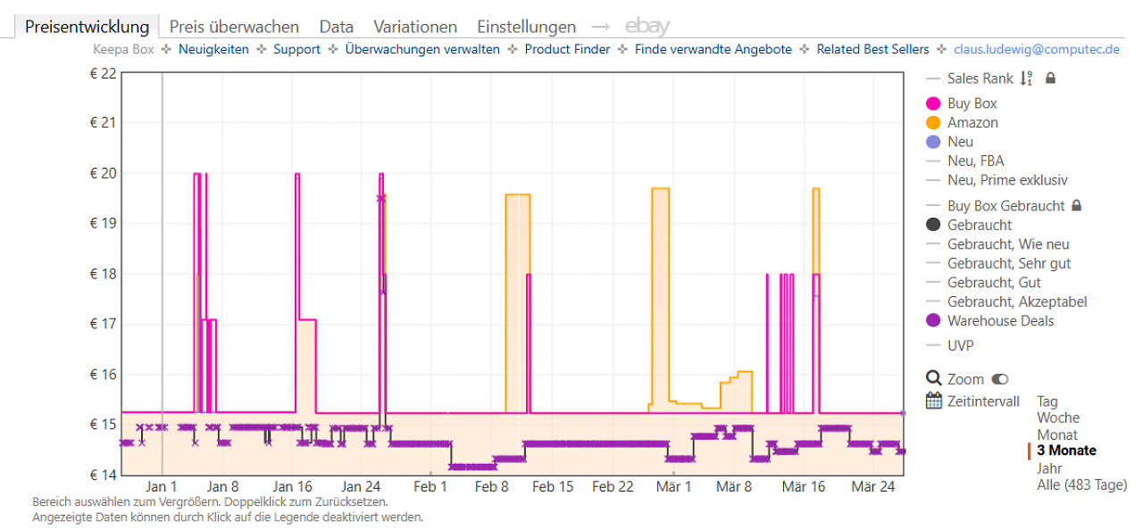Click the Zeitintervall label text
This screenshot has height=529, width=1143.
pyautogui.click(x=983, y=401)
